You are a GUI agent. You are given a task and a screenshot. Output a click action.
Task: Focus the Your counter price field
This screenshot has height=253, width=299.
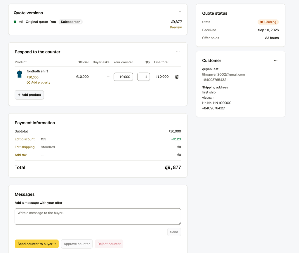pyautogui.click(x=124, y=77)
